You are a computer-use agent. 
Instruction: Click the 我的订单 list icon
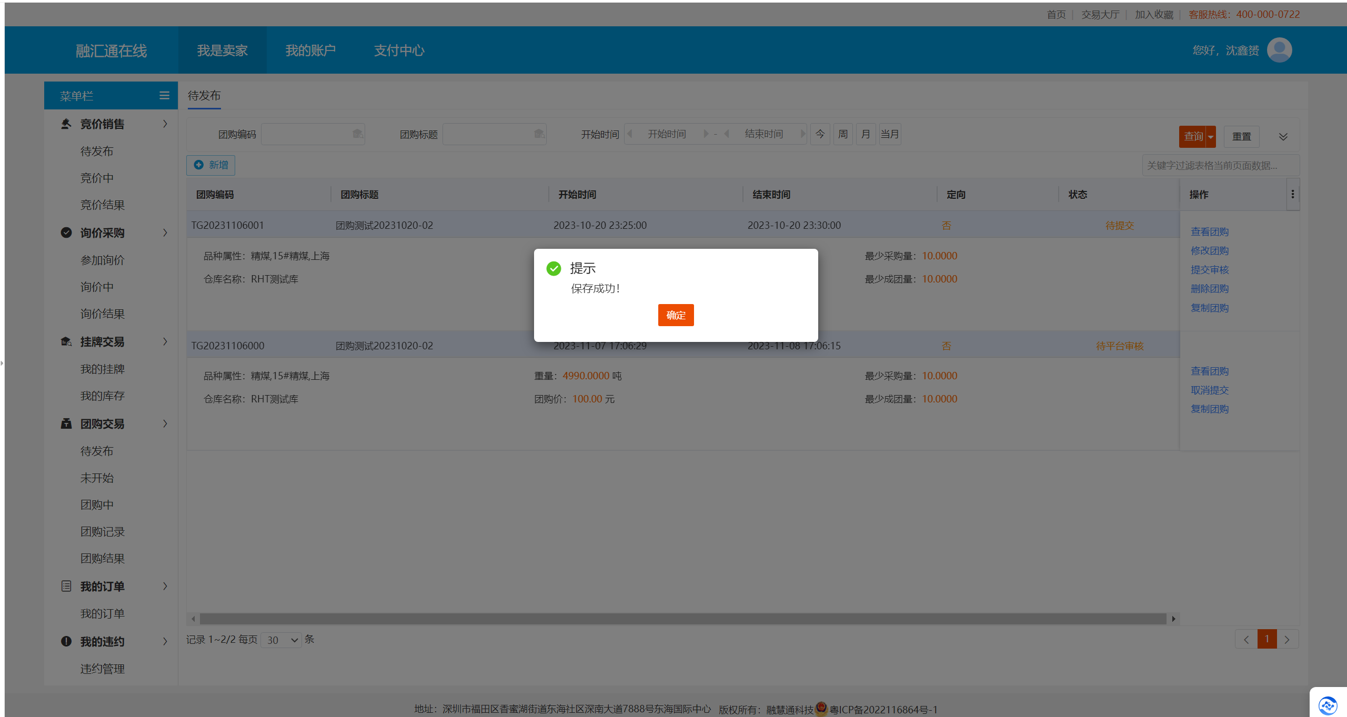[66, 586]
